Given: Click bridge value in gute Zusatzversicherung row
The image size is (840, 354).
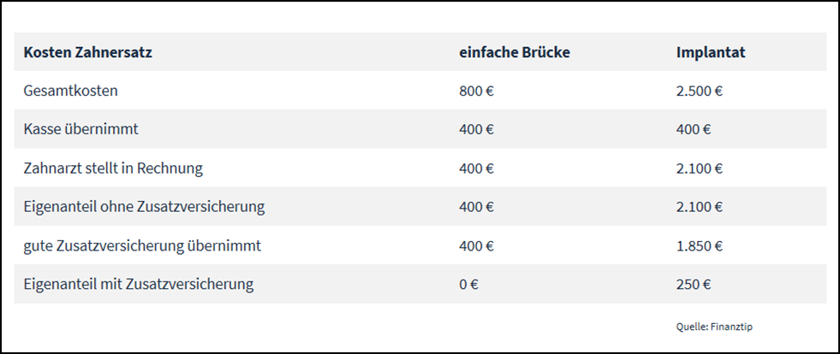Looking at the screenshot, I should [x=476, y=246].
